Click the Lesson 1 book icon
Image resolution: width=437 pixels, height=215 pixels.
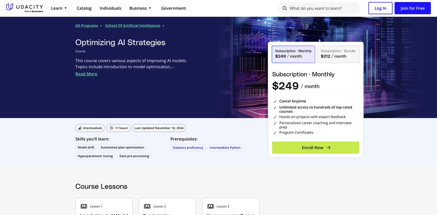[x=84, y=206]
